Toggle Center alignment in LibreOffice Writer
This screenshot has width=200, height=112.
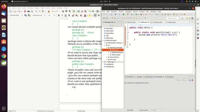pos(99,15)
